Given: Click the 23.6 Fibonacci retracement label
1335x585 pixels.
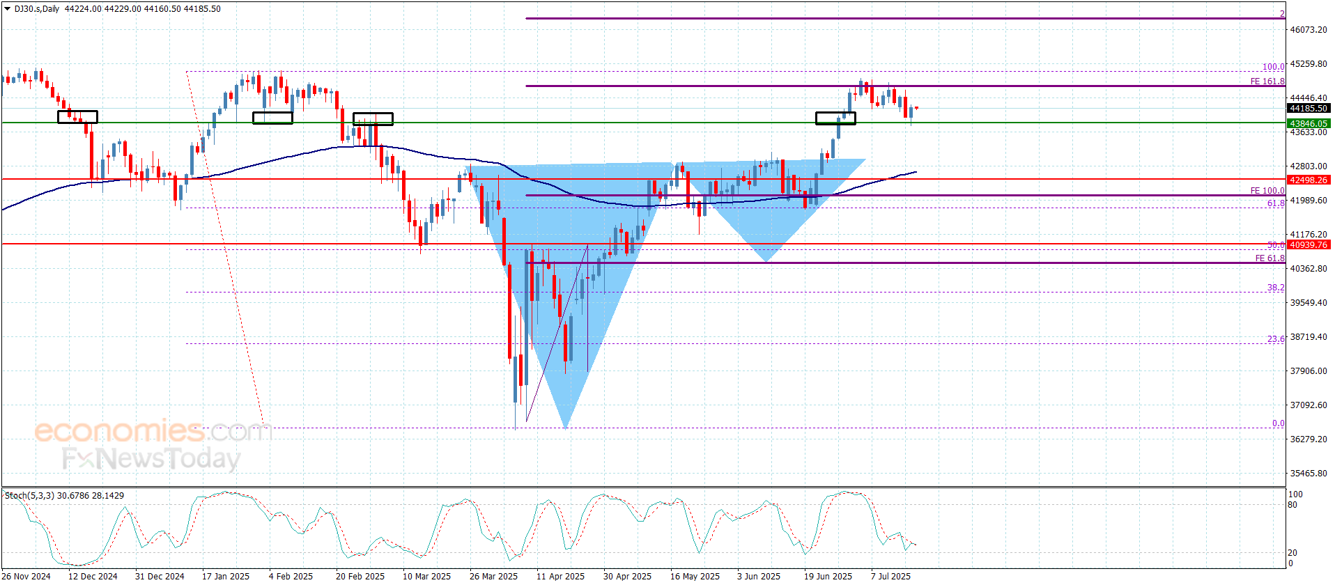Looking at the screenshot, I should click(x=1276, y=339).
